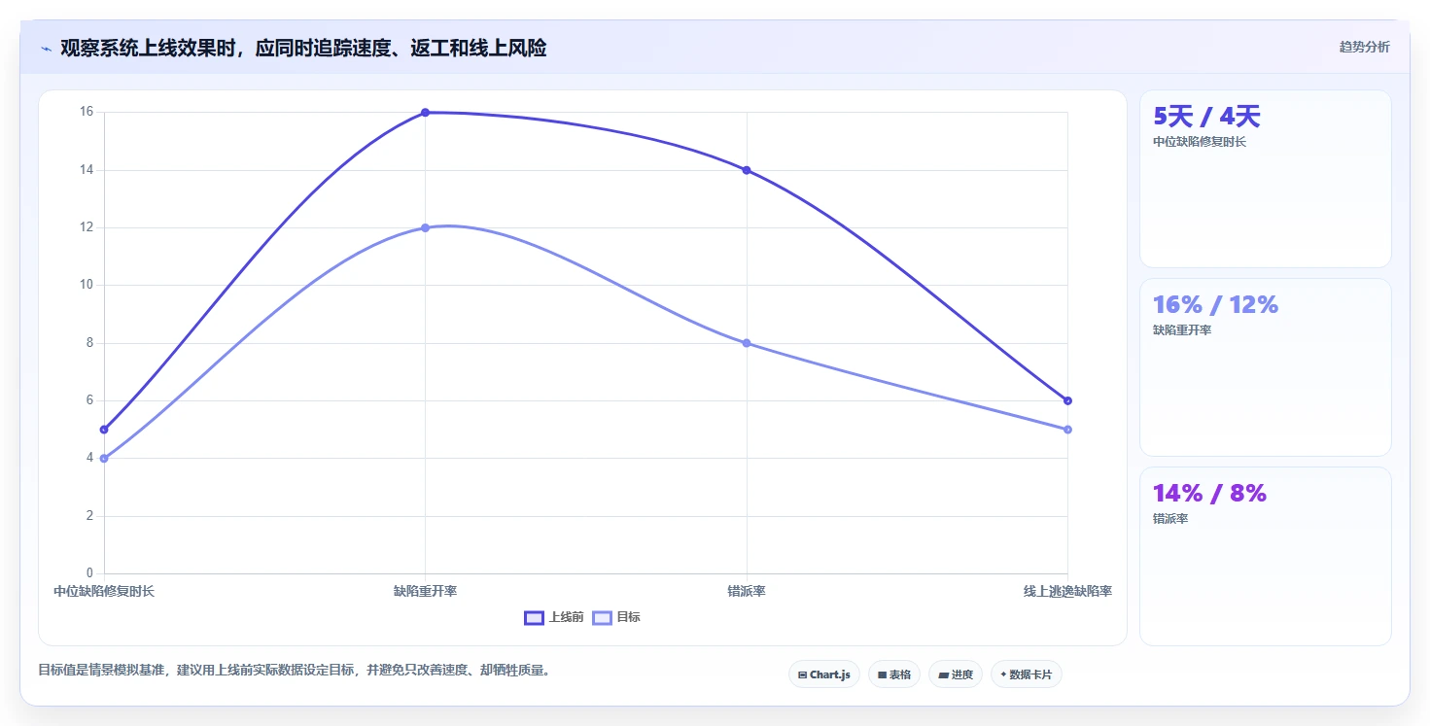Click the page title about 观察系统上线效果
The height and width of the screenshot is (726, 1430).
point(303,48)
